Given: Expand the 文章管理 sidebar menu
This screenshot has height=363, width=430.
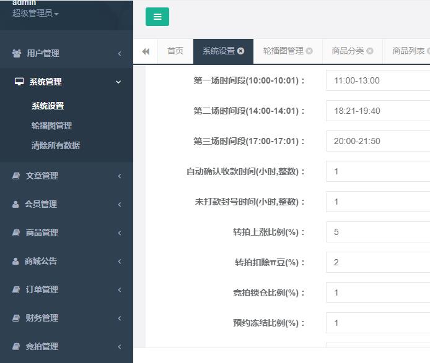Looking at the screenshot, I should tap(42, 176).
